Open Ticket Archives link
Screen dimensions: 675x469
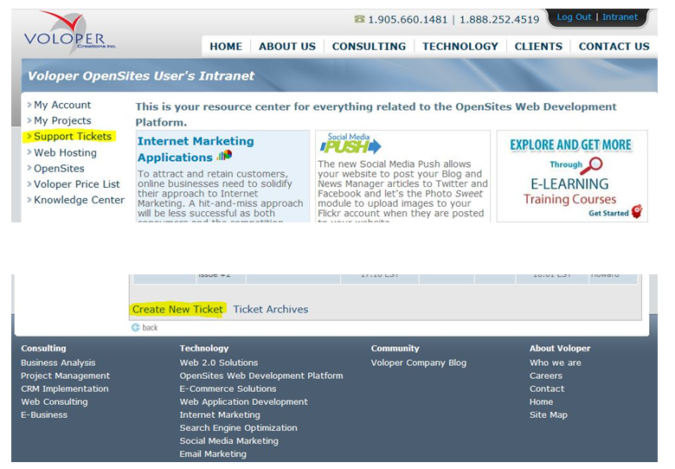(271, 310)
